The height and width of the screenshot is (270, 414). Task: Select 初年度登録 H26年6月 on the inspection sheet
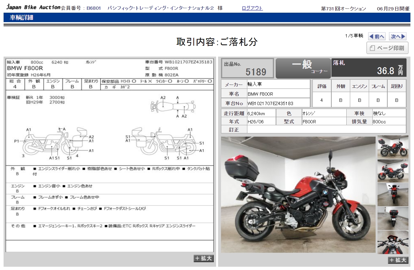tap(29, 75)
